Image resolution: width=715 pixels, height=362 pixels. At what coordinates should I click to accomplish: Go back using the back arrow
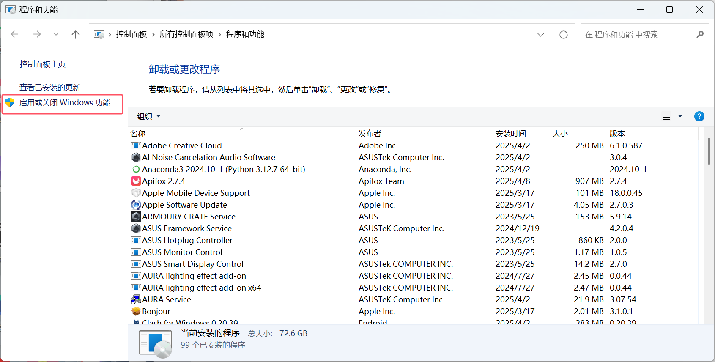coord(15,34)
